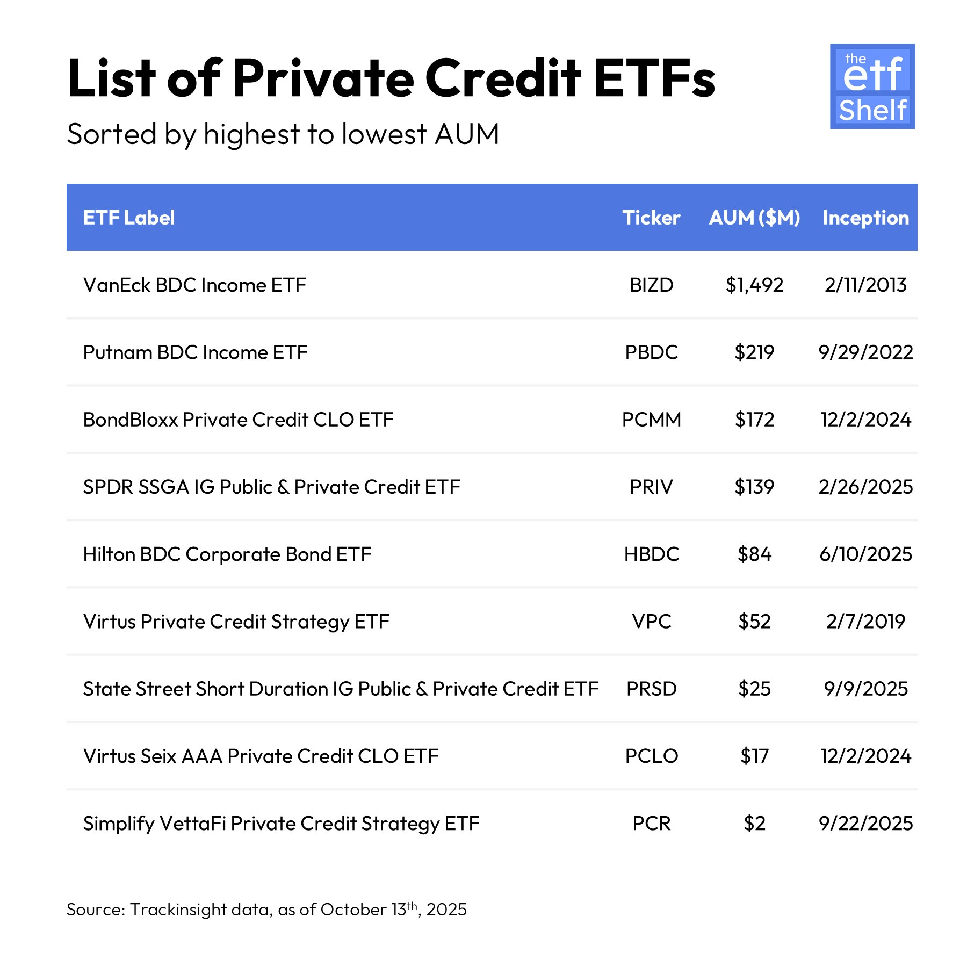Select the ETF Label column header
This screenshot has height=967, width=967.
coord(129,218)
